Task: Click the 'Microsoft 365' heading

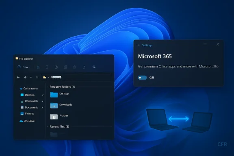Action: click(x=155, y=56)
